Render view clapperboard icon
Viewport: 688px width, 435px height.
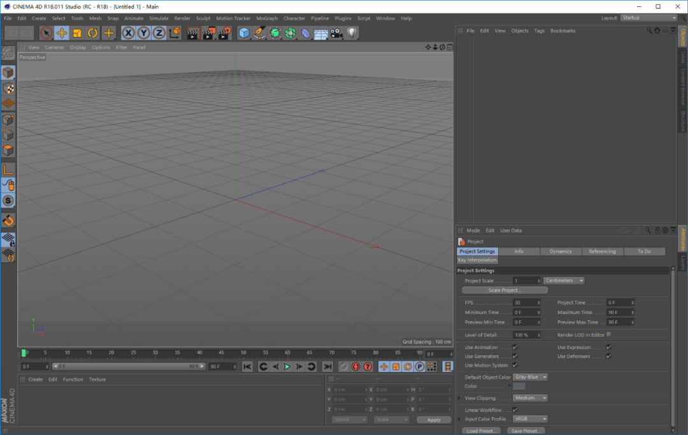pos(192,33)
